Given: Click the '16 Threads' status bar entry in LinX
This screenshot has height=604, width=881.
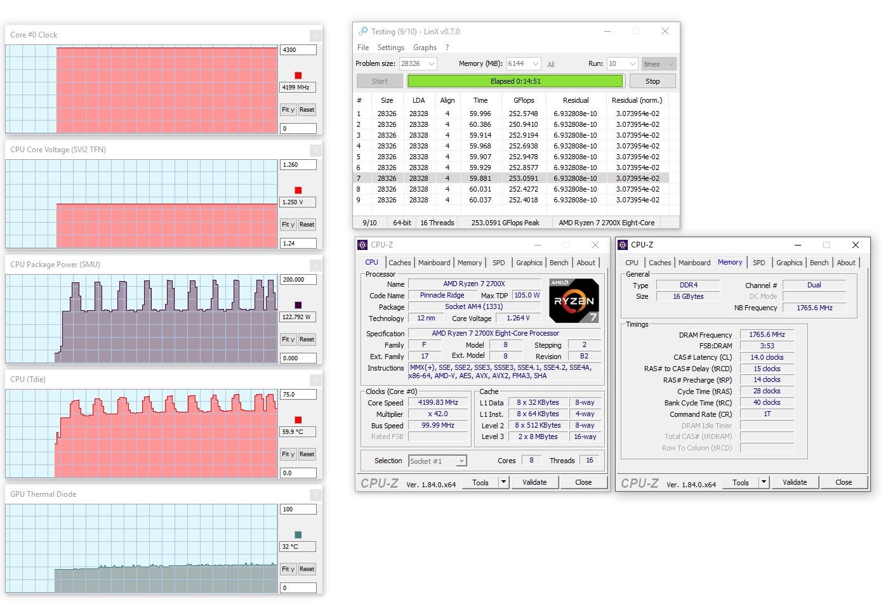Looking at the screenshot, I should [437, 223].
